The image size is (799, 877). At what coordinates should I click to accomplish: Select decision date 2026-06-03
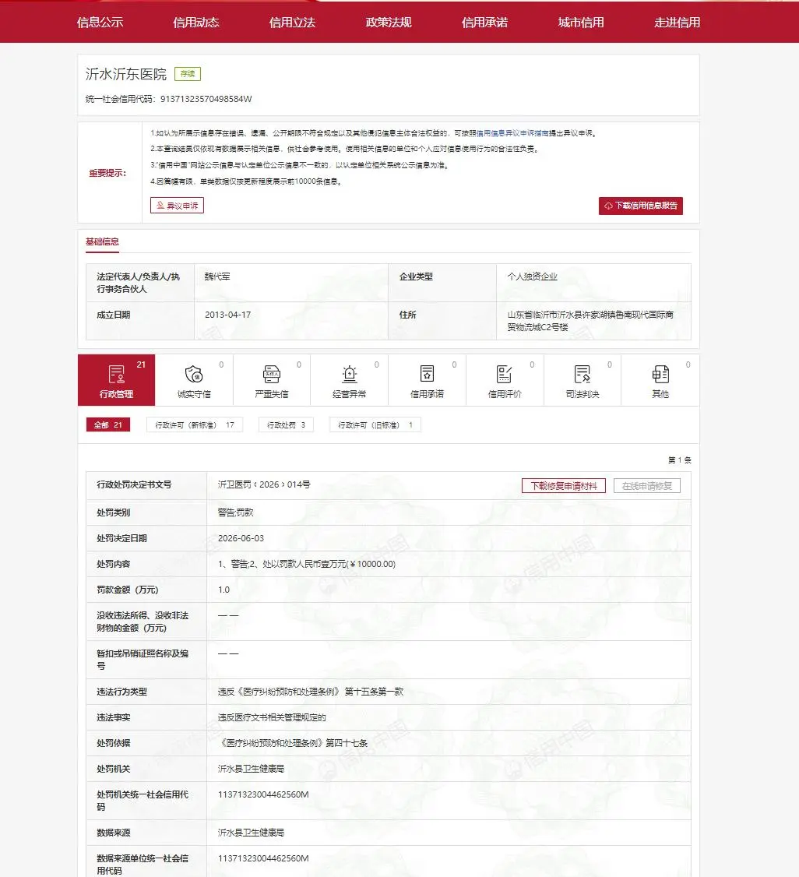pyautogui.click(x=241, y=538)
